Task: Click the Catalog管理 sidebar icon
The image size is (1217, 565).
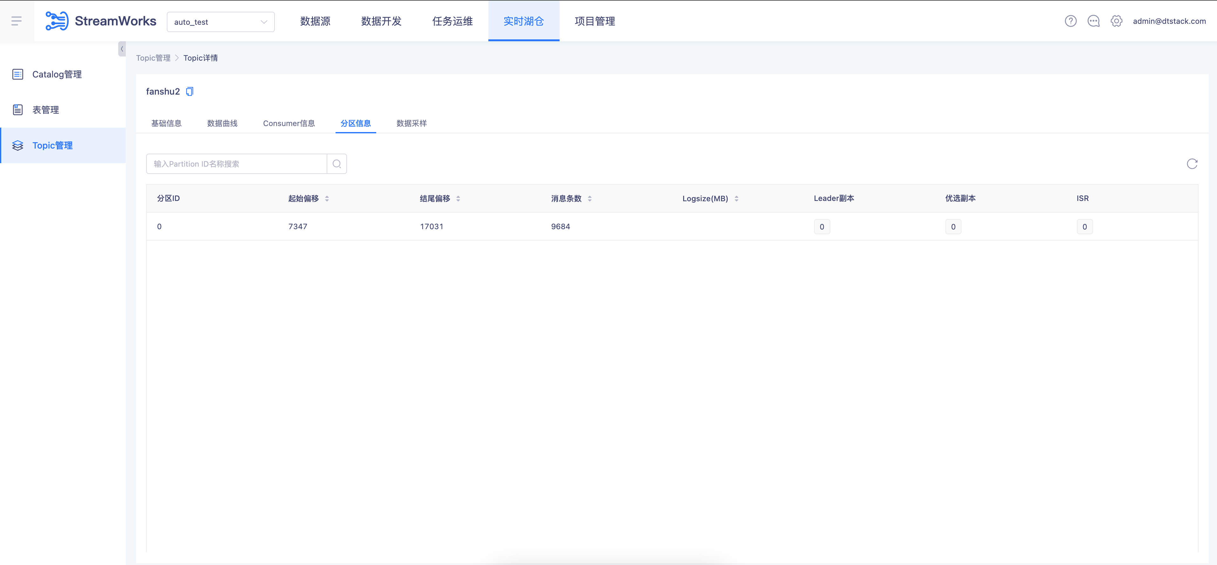Action: 17,75
